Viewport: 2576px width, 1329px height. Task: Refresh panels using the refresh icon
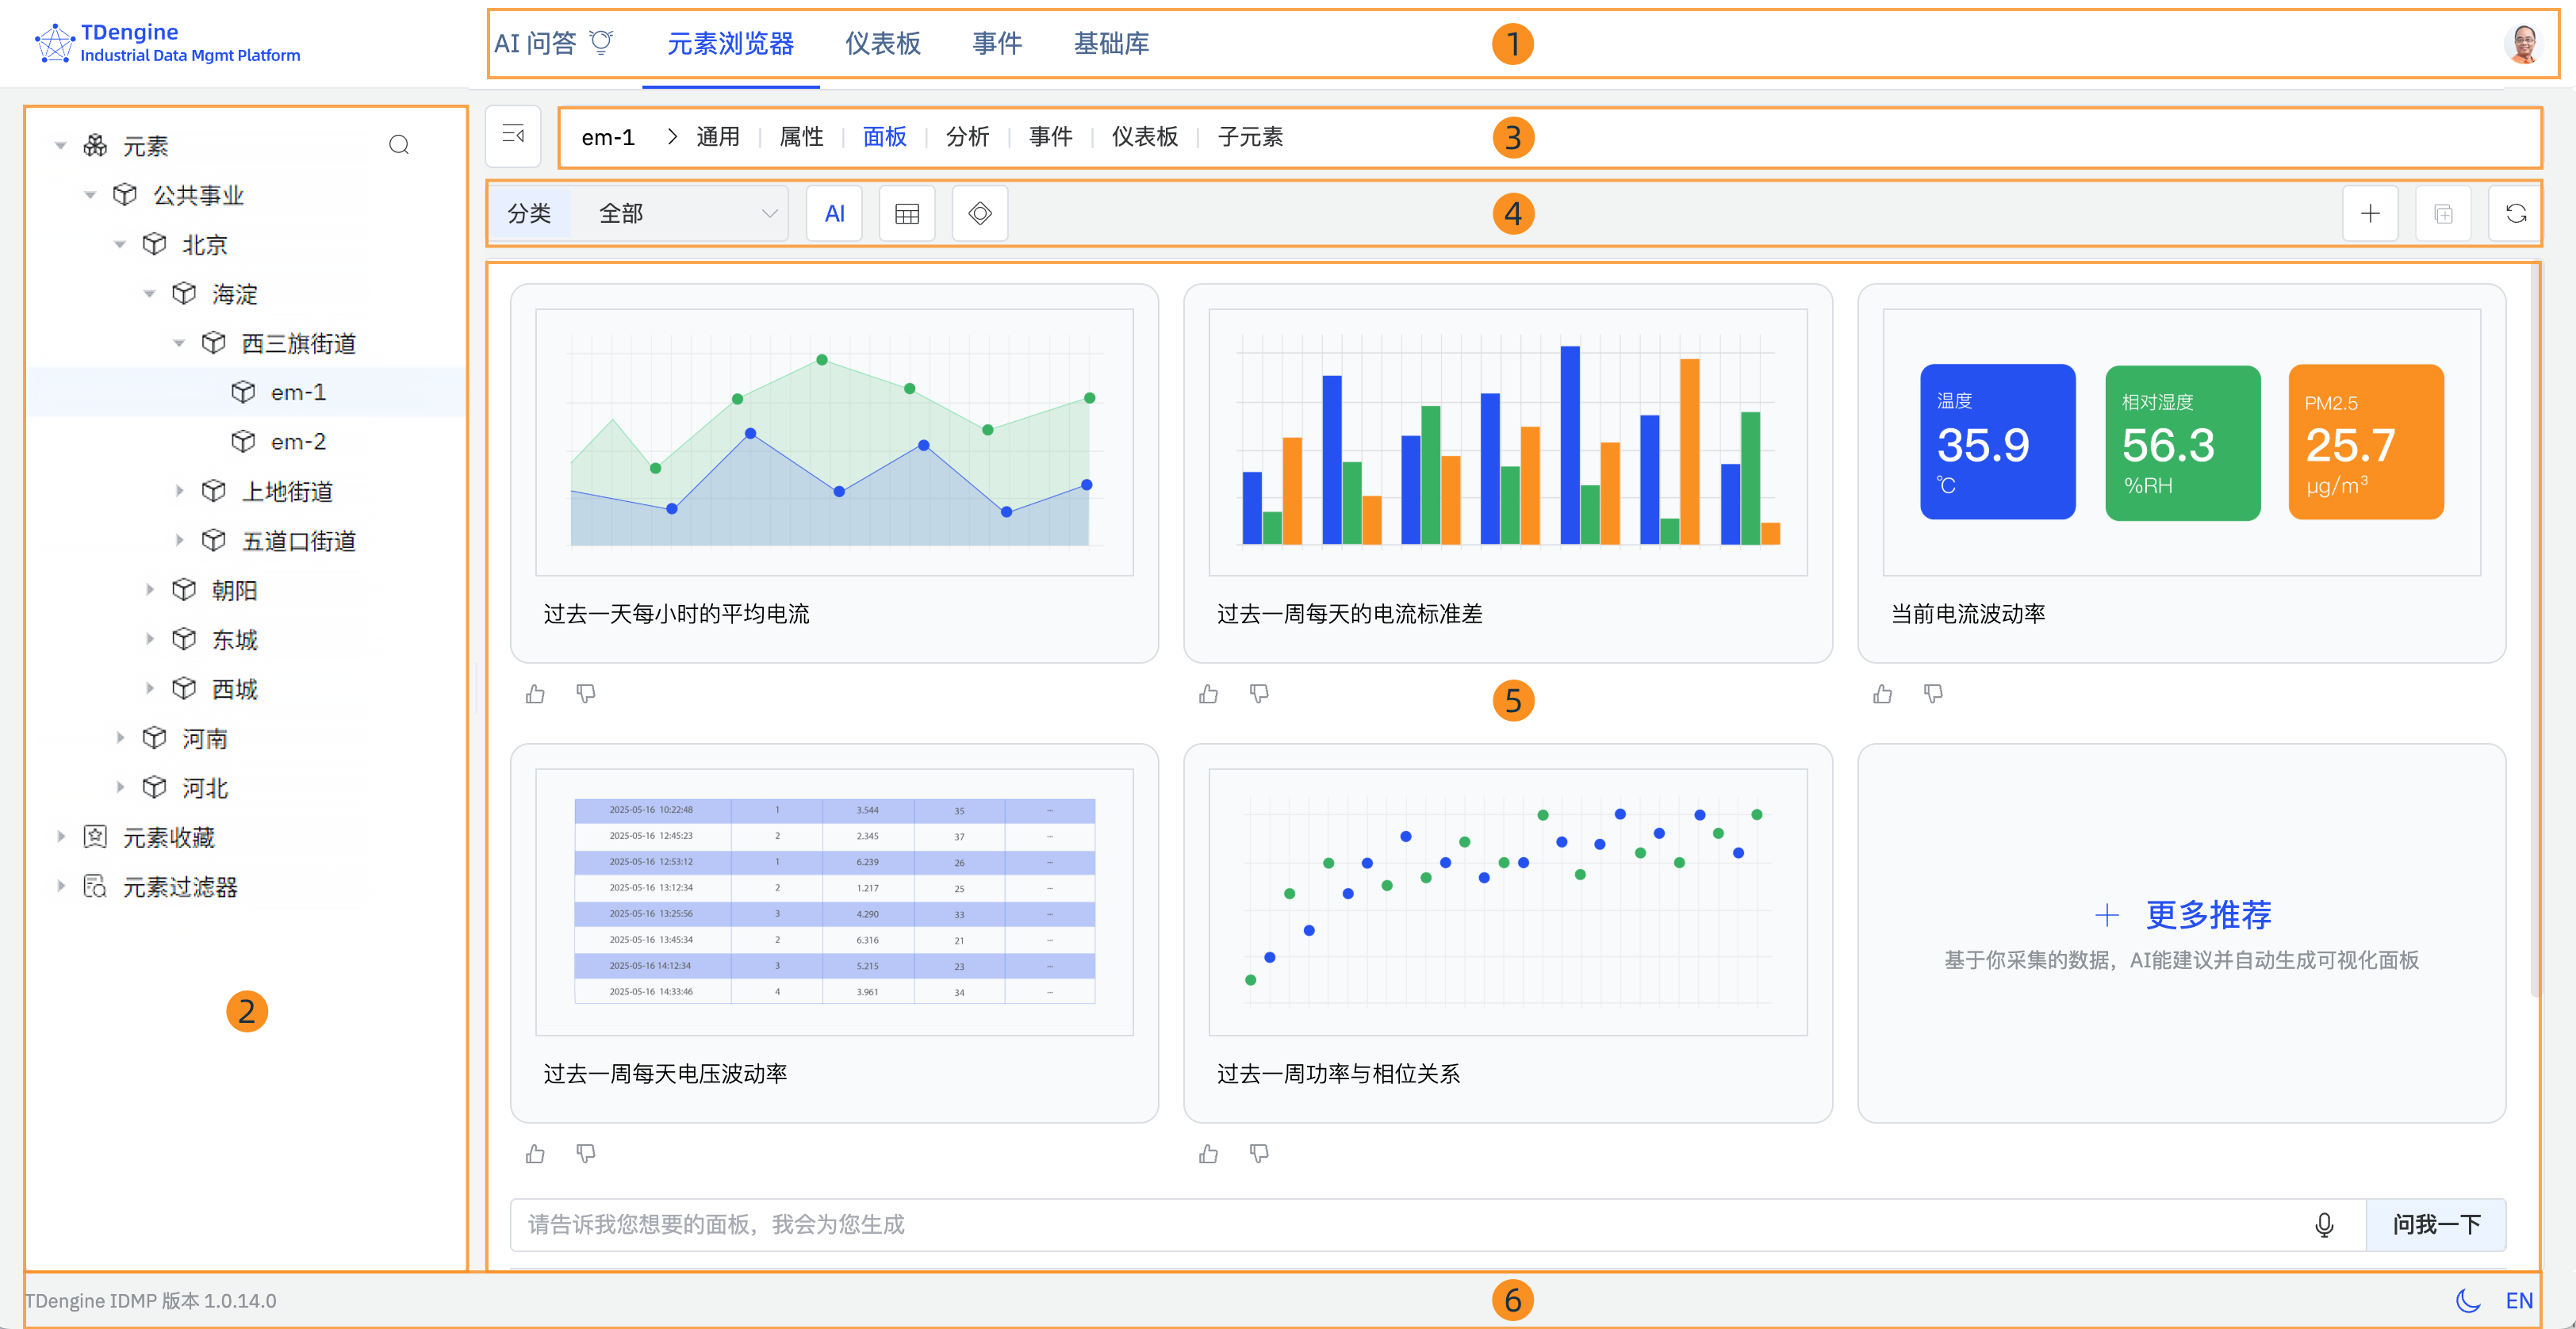(2515, 212)
